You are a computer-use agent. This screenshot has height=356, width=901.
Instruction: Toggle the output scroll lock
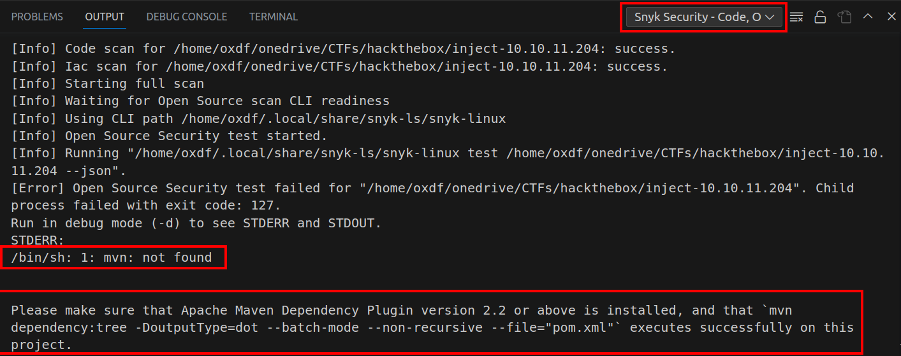pyautogui.click(x=820, y=17)
